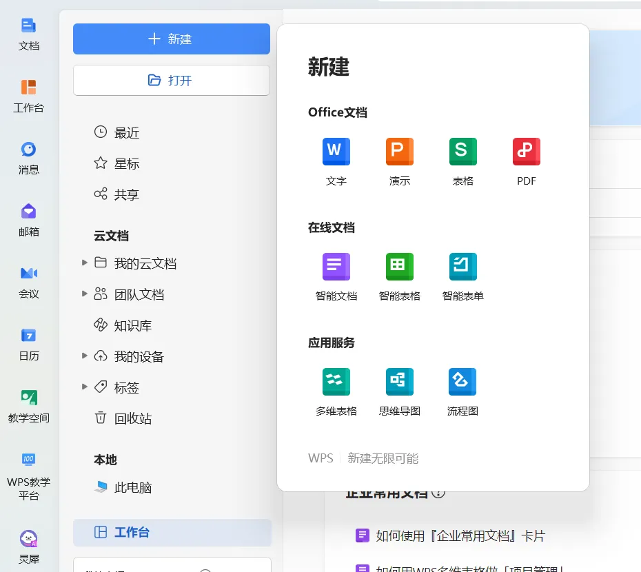
Task: Expand the 我的云文档 tree arrow
Action: tap(84, 263)
